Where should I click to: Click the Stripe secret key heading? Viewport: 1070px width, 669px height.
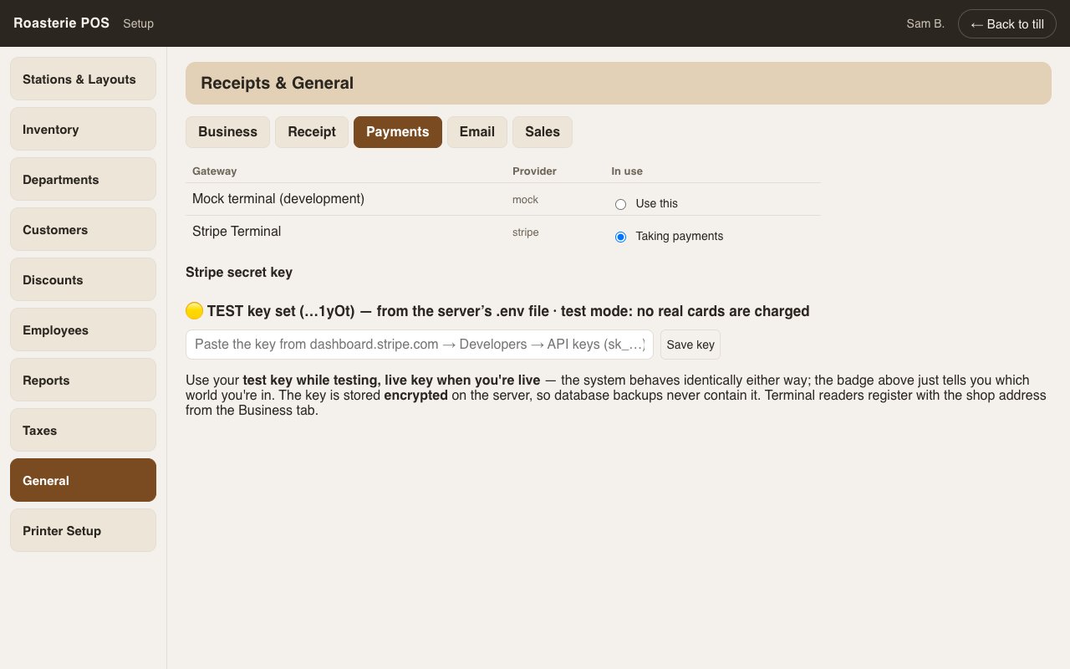click(239, 273)
